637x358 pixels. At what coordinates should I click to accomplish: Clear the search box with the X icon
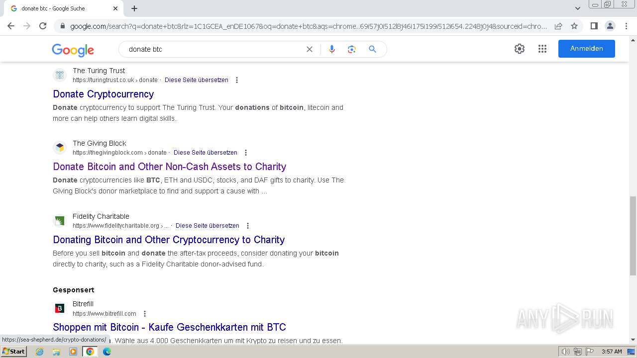pyautogui.click(x=310, y=49)
